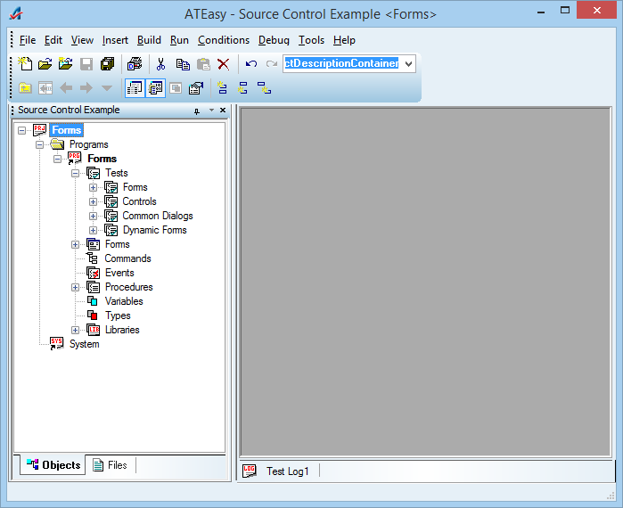Collapse the Forms project root node
Image resolution: width=623 pixels, height=508 pixels.
(x=22, y=130)
